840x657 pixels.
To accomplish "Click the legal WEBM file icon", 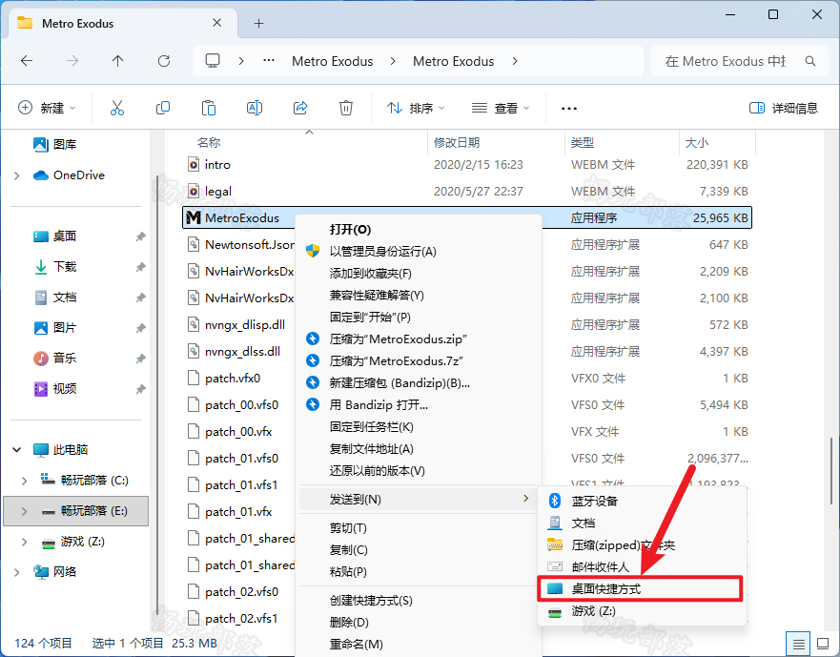I will (194, 192).
